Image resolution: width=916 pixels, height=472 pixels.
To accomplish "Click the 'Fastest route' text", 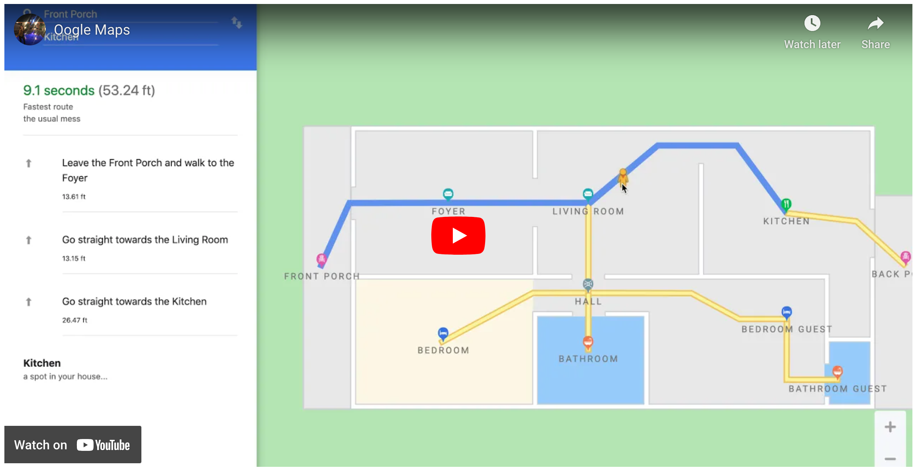I will [48, 107].
